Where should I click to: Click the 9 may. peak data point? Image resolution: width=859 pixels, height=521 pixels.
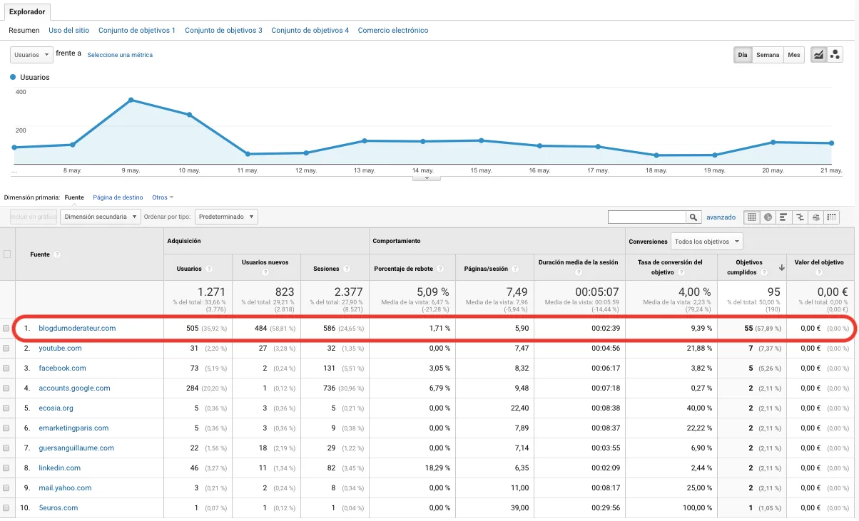coord(131,100)
